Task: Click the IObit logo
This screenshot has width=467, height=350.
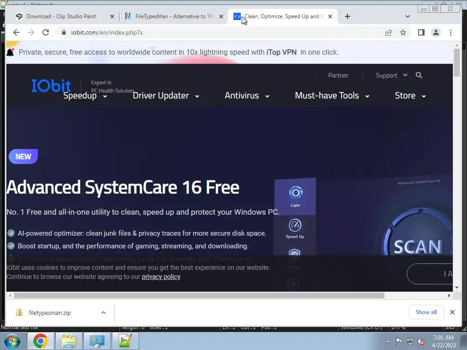Action: pyautogui.click(x=51, y=86)
